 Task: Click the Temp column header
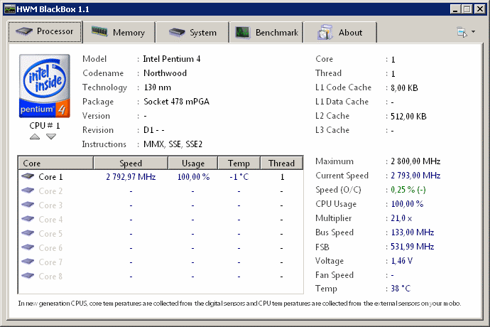coord(239,163)
